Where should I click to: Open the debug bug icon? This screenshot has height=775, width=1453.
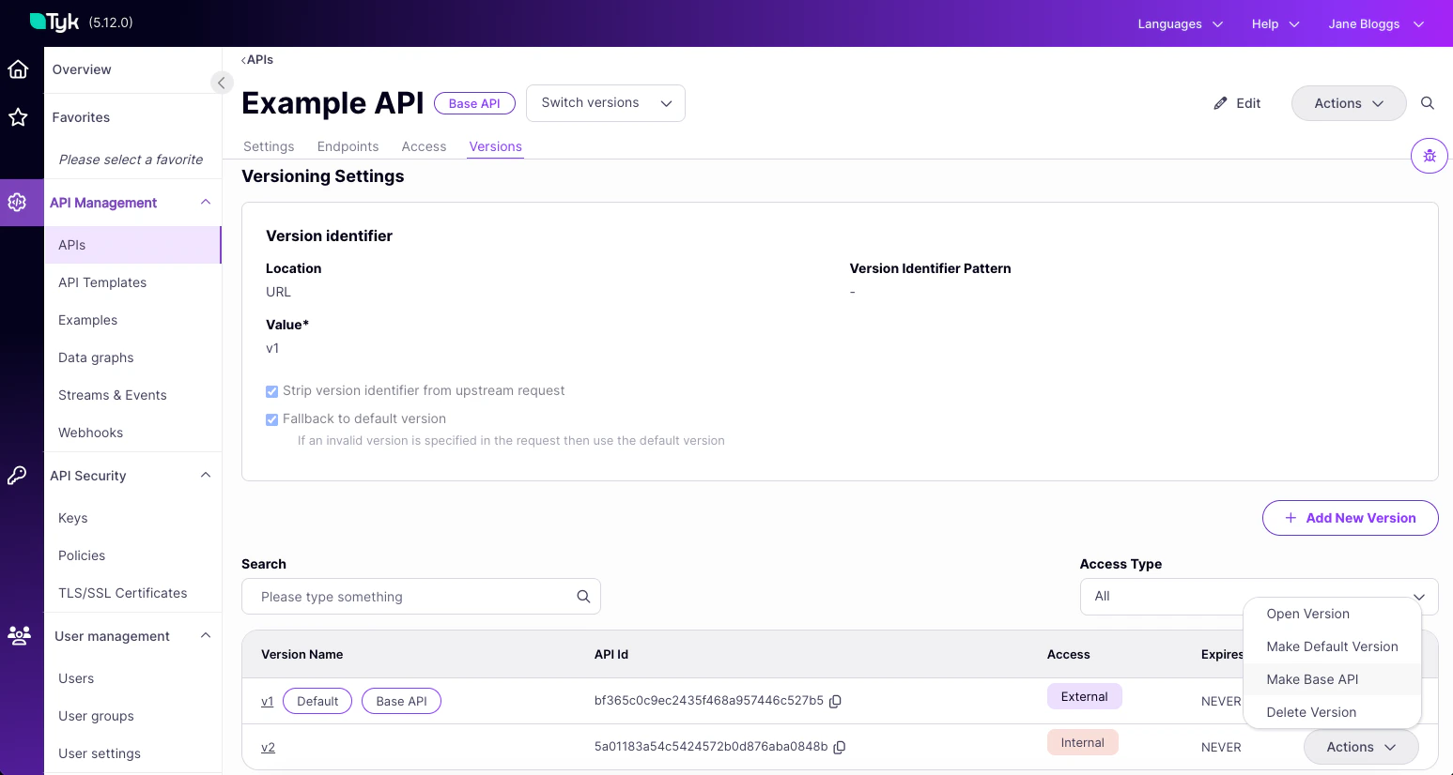point(1429,155)
